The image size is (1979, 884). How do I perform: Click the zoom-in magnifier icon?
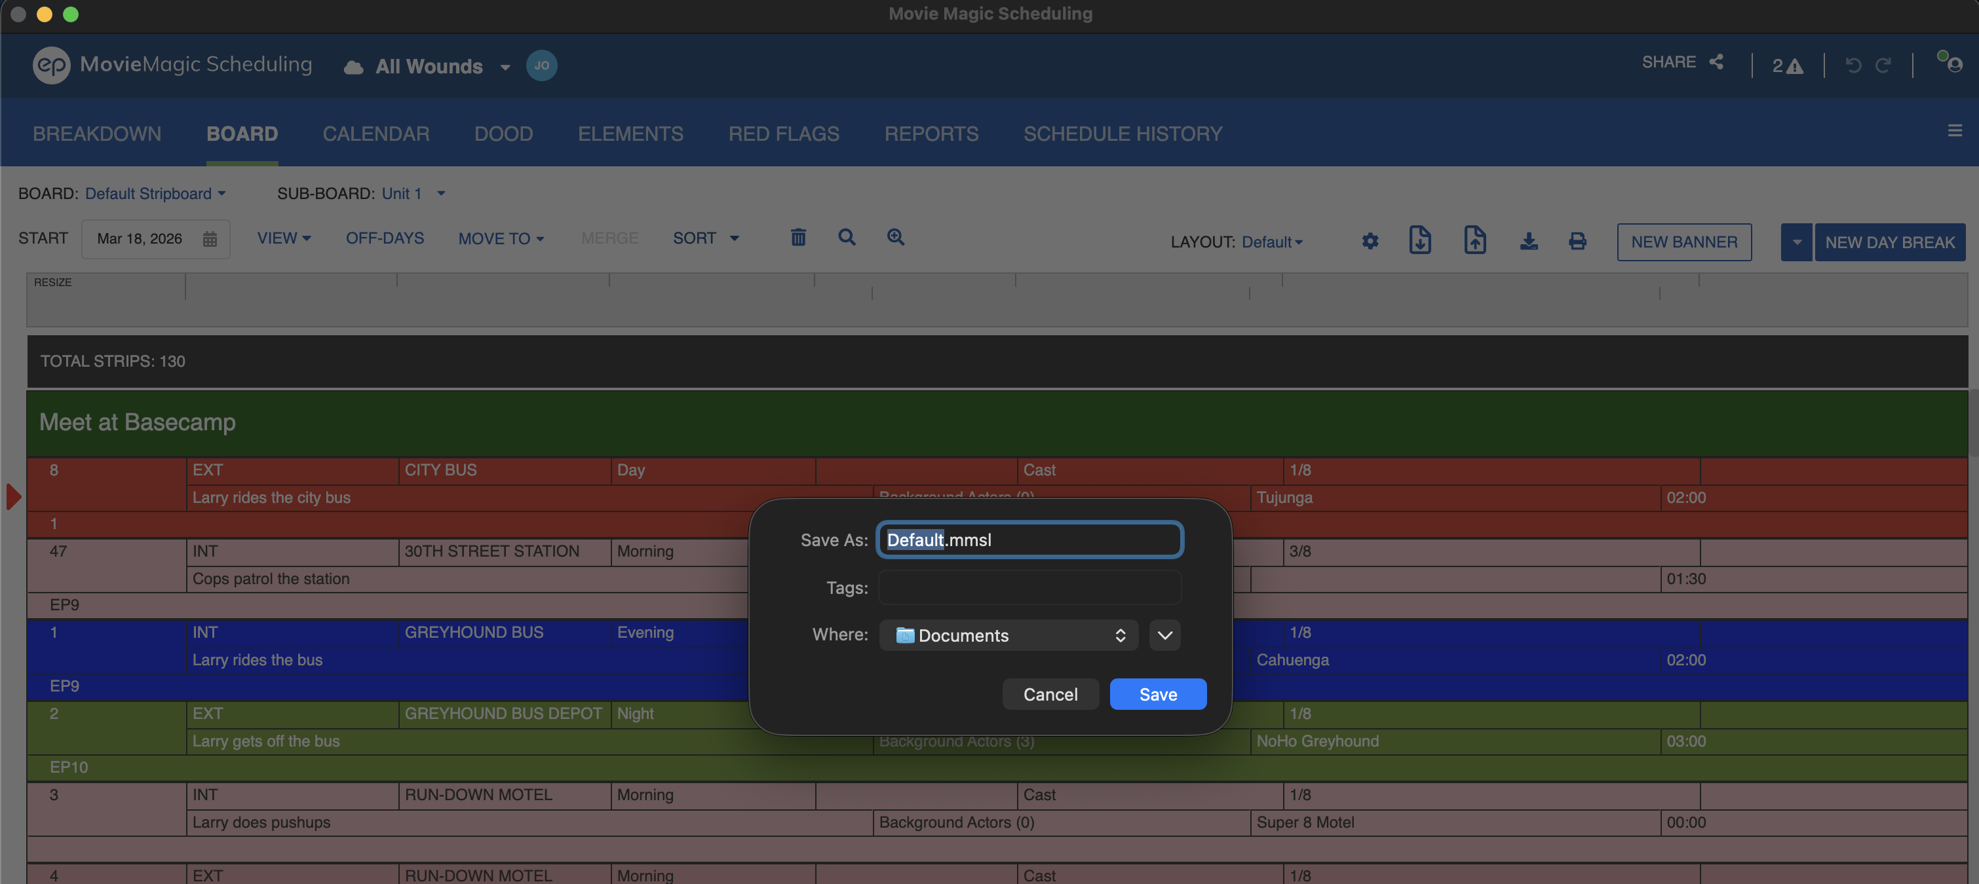[x=896, y=237]
